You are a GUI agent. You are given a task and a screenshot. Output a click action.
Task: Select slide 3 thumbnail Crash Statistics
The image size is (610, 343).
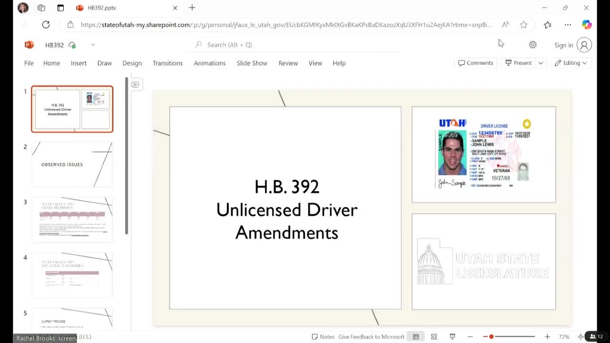pos(72,220)
